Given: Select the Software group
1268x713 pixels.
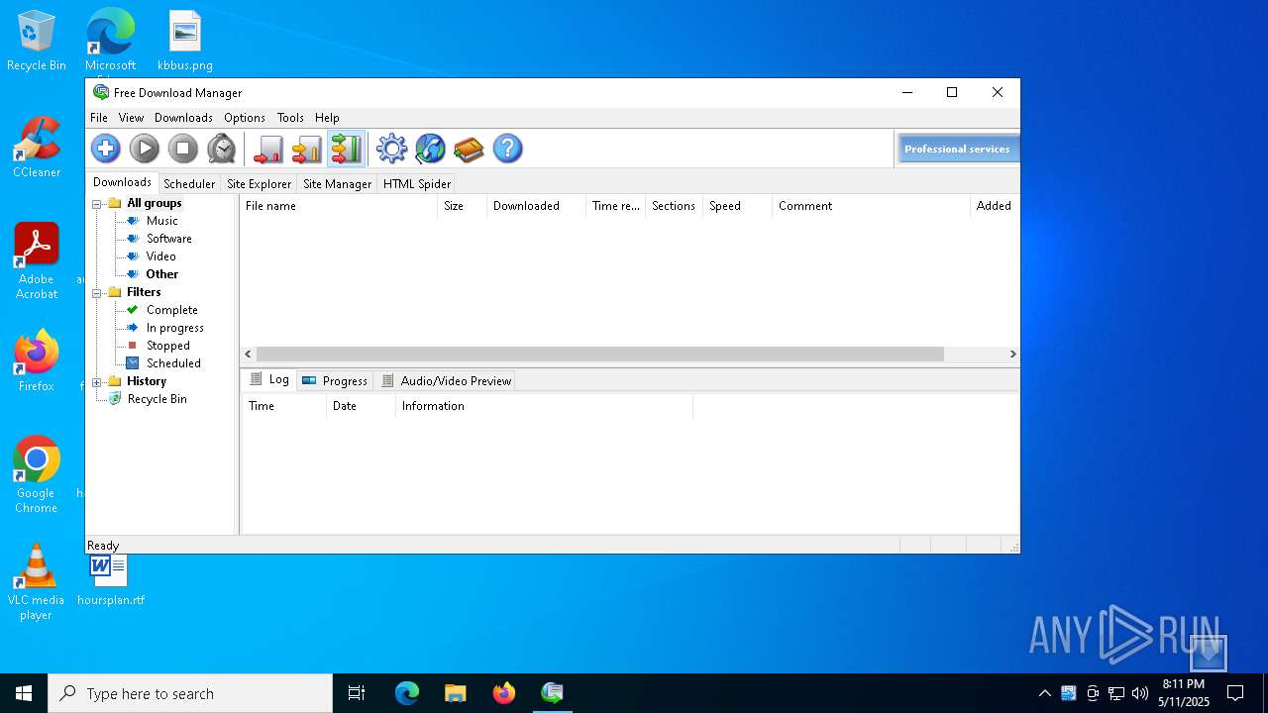Looking at the screenshot, I should [169, 239].
